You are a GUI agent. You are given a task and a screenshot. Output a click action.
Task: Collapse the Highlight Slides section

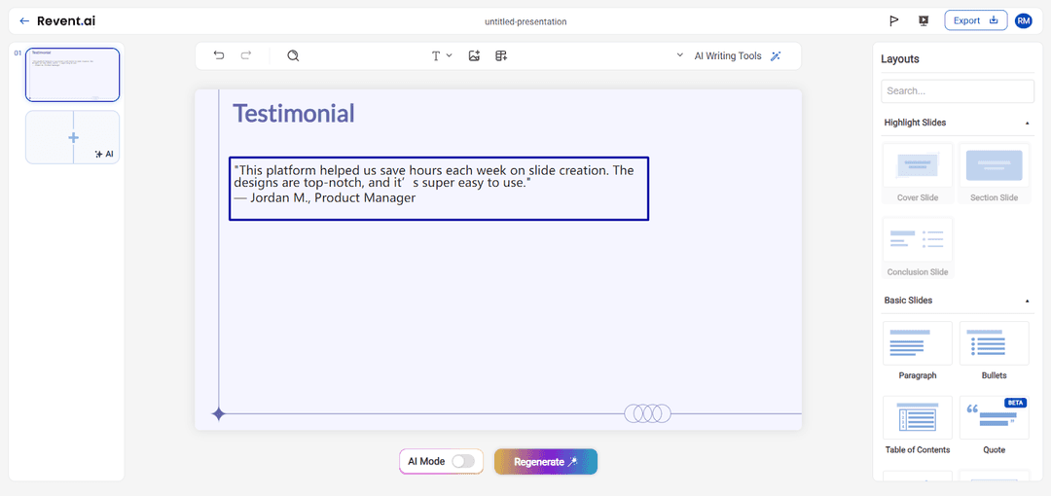click(1028, 123)
